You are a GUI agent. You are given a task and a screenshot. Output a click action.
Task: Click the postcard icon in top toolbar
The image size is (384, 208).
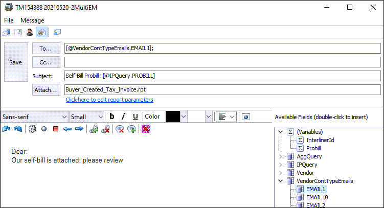[18, 32]
